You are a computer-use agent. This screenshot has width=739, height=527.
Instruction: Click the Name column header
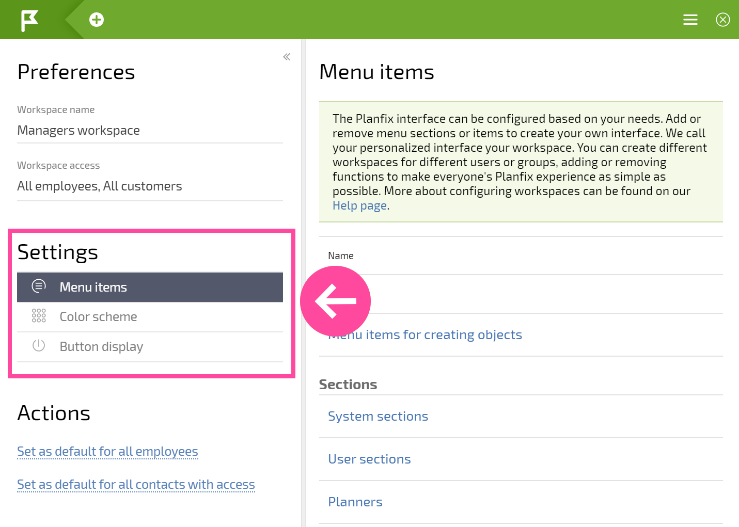coord(341,256)
